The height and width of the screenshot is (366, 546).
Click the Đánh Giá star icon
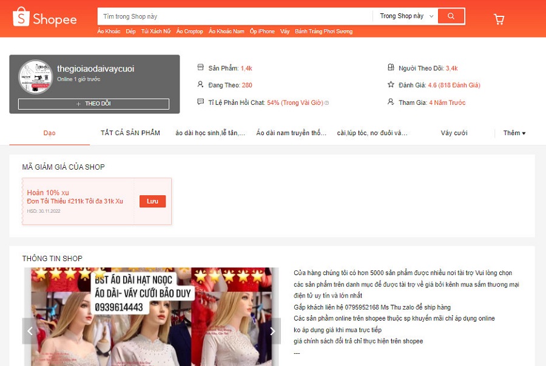(391, 85)
